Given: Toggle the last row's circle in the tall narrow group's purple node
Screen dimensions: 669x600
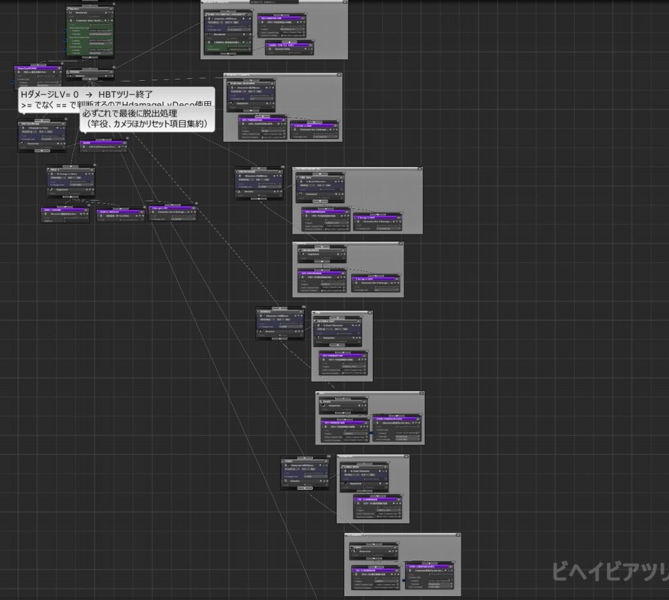Looking at the screenshot, I should point(364,373).
